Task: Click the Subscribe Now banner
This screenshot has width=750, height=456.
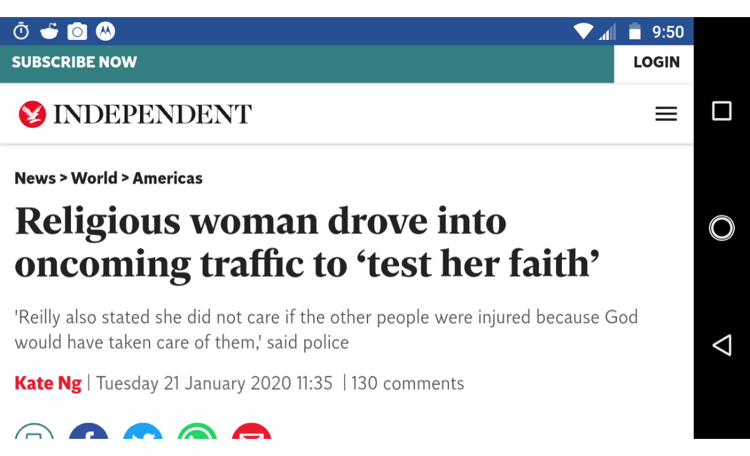Action: point(74,62)
